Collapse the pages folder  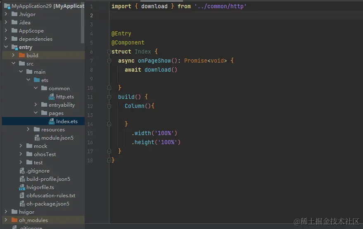pos(36,113)
